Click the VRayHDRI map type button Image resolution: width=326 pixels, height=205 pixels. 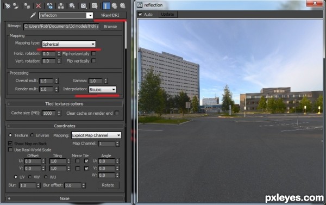pyautogui.click(x=110, y=15)
